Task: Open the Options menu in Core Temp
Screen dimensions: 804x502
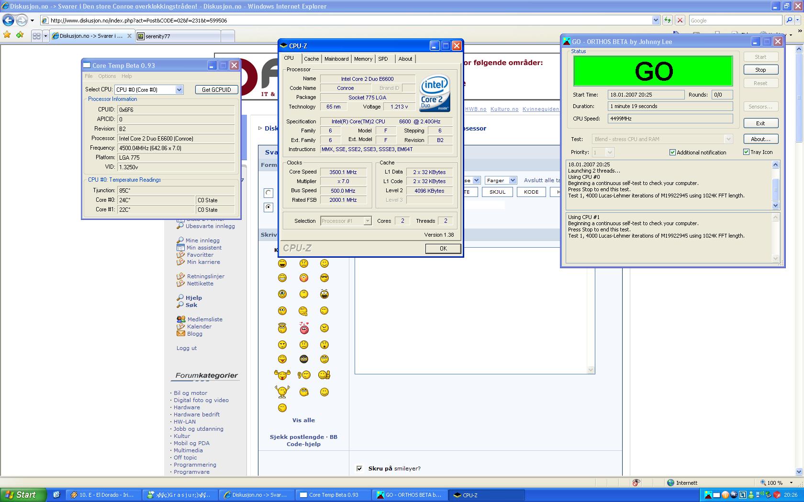Action: [x=107, y=76]
